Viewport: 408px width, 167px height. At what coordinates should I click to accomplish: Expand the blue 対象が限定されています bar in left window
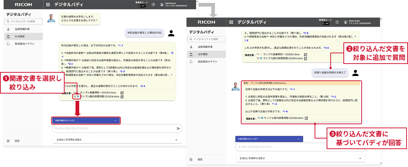point(85,120)
